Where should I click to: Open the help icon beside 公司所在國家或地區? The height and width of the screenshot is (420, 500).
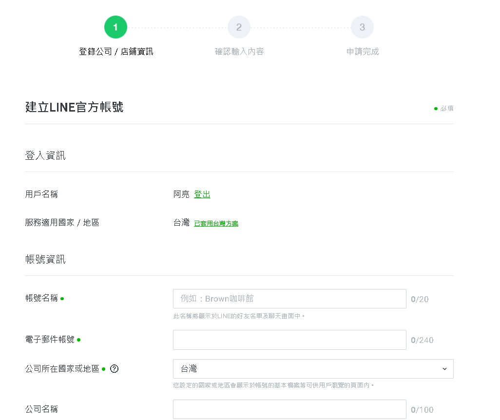pyautogui.click(x=115, y=369)
